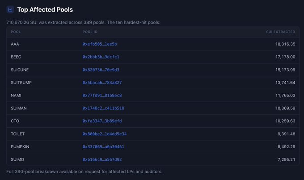The image size is (304, 180).
Task: Click the POOL ID column header
Action: tap(90, 32)
